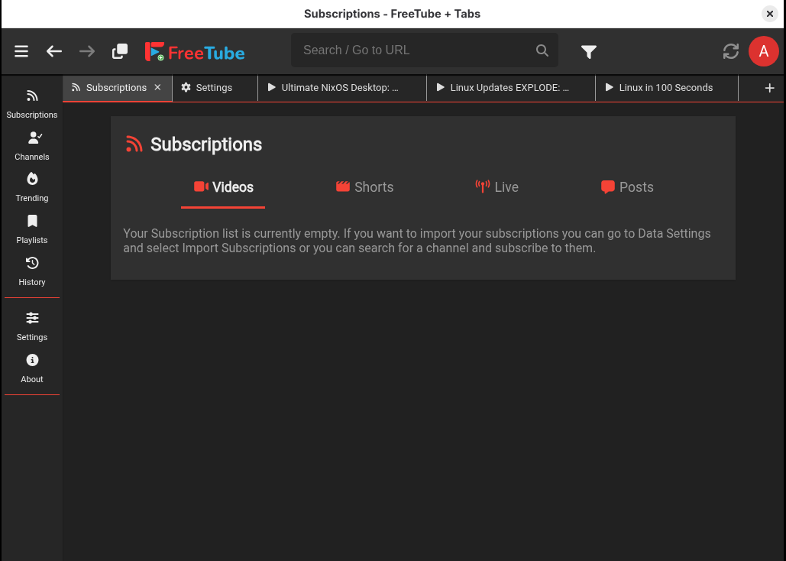This screenshot has height=561, width=786.
Task: View watch History from the sidebar
Action: pos(31,271)
